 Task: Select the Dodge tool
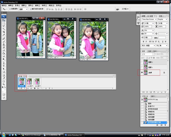click(x=4, y=59)
